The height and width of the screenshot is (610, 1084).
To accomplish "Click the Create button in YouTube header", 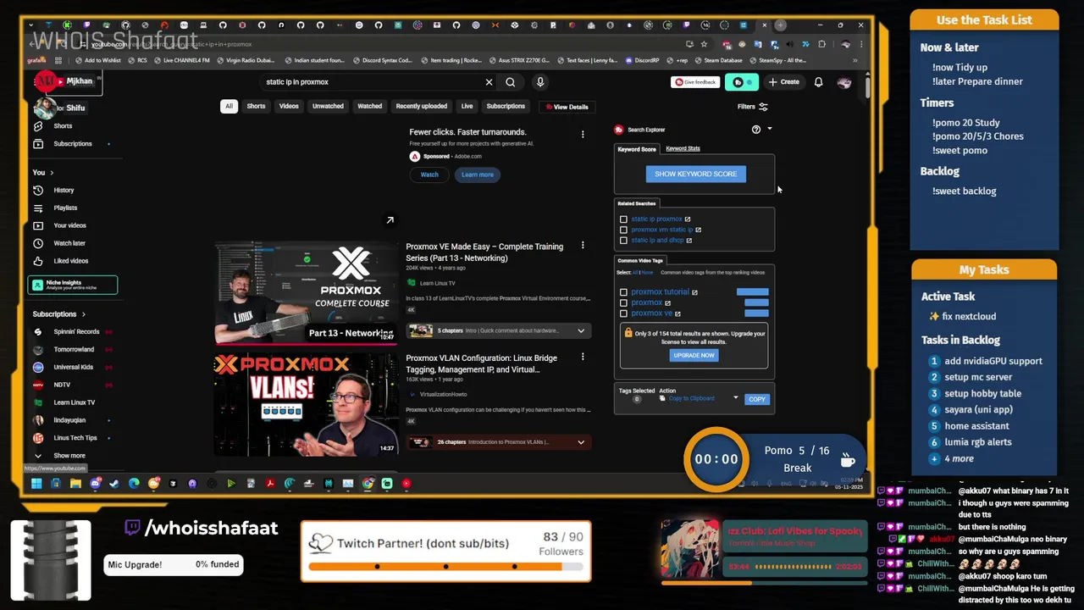I will (x=783, y=82).
